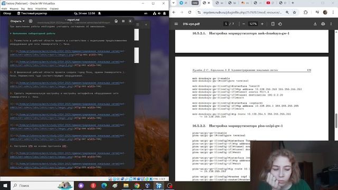Click the date and time in GNOME bar
Image resolution: width=338 pixels, height=190 pixels.
84,13
